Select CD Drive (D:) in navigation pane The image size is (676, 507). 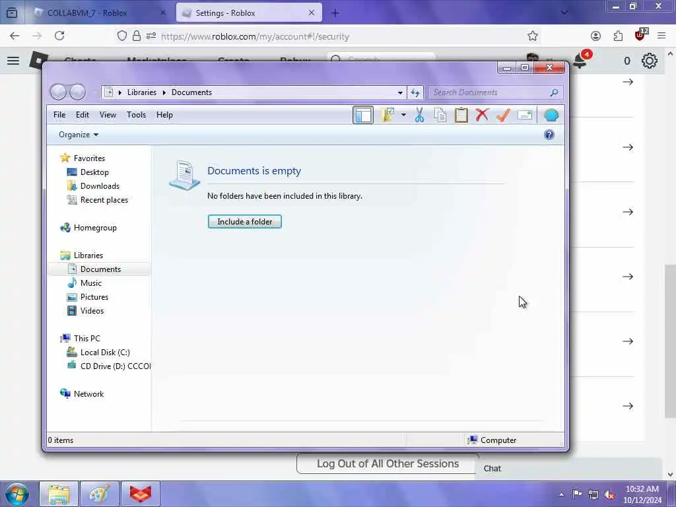click(109, 366)
